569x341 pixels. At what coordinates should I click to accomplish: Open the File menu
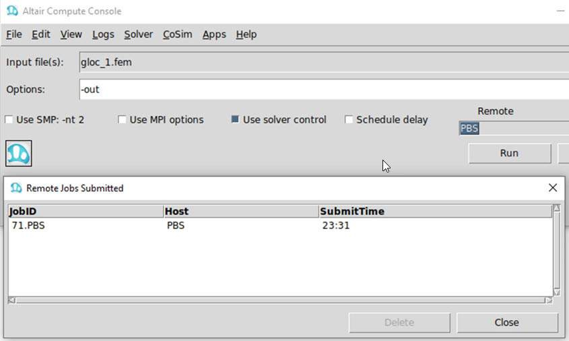13,34
